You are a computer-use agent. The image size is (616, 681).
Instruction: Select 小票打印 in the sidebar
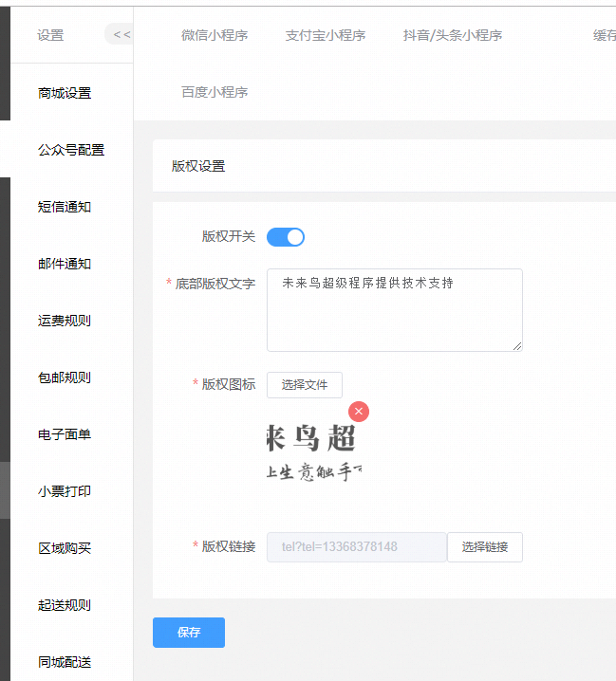tap(65, 491)
